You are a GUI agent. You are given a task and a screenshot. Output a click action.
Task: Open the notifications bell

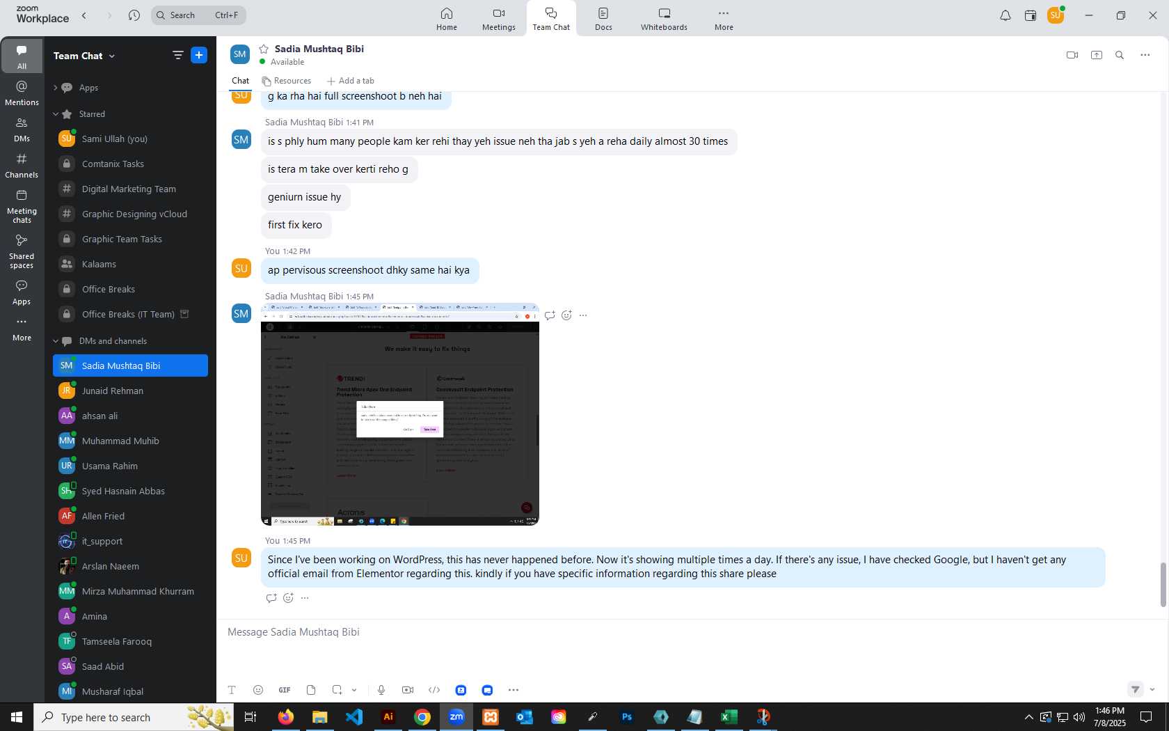pyautogui.click(x=1005, y=15)
